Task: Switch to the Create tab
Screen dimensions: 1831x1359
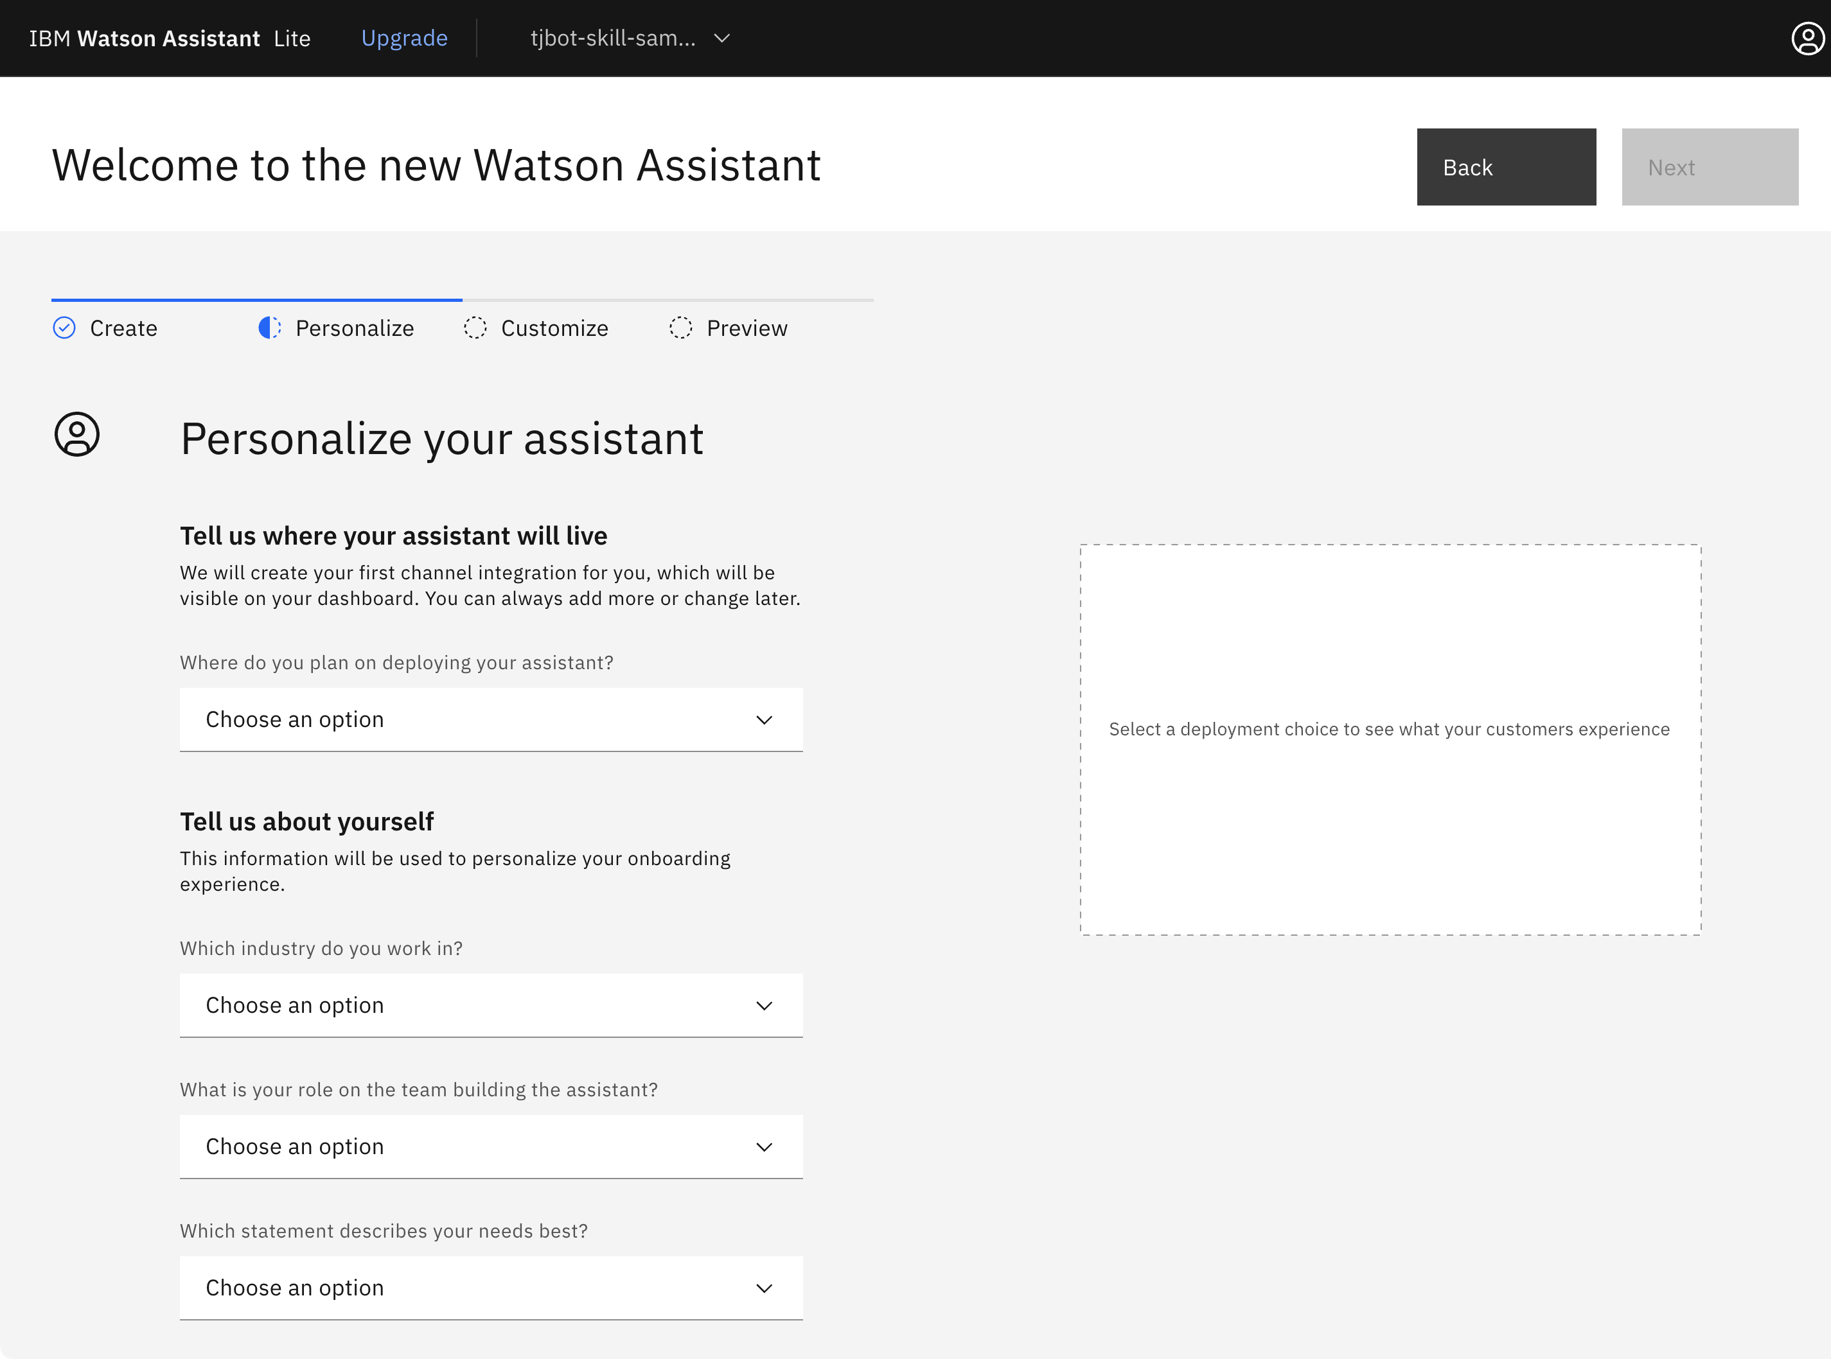Action: click(121, 327)
